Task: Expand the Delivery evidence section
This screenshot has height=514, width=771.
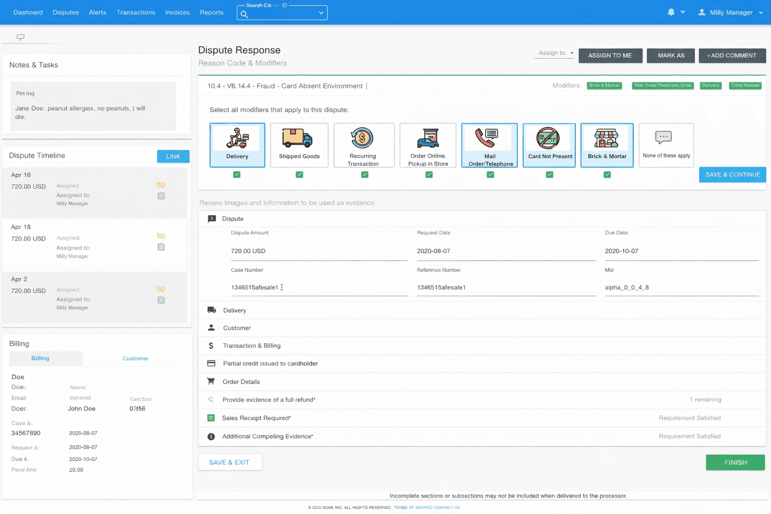Action: pyautogui.click(x=482, y=310)
